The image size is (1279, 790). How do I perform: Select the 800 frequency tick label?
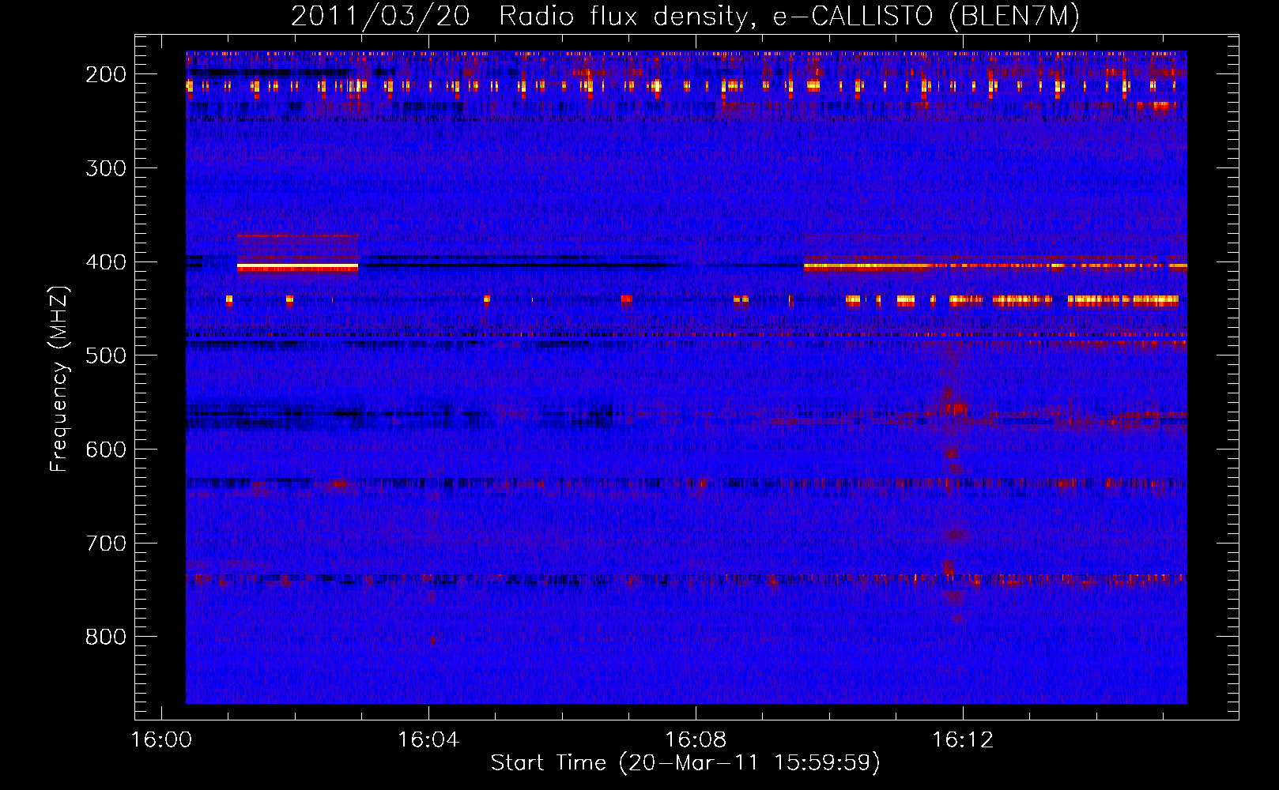point(106,637)
